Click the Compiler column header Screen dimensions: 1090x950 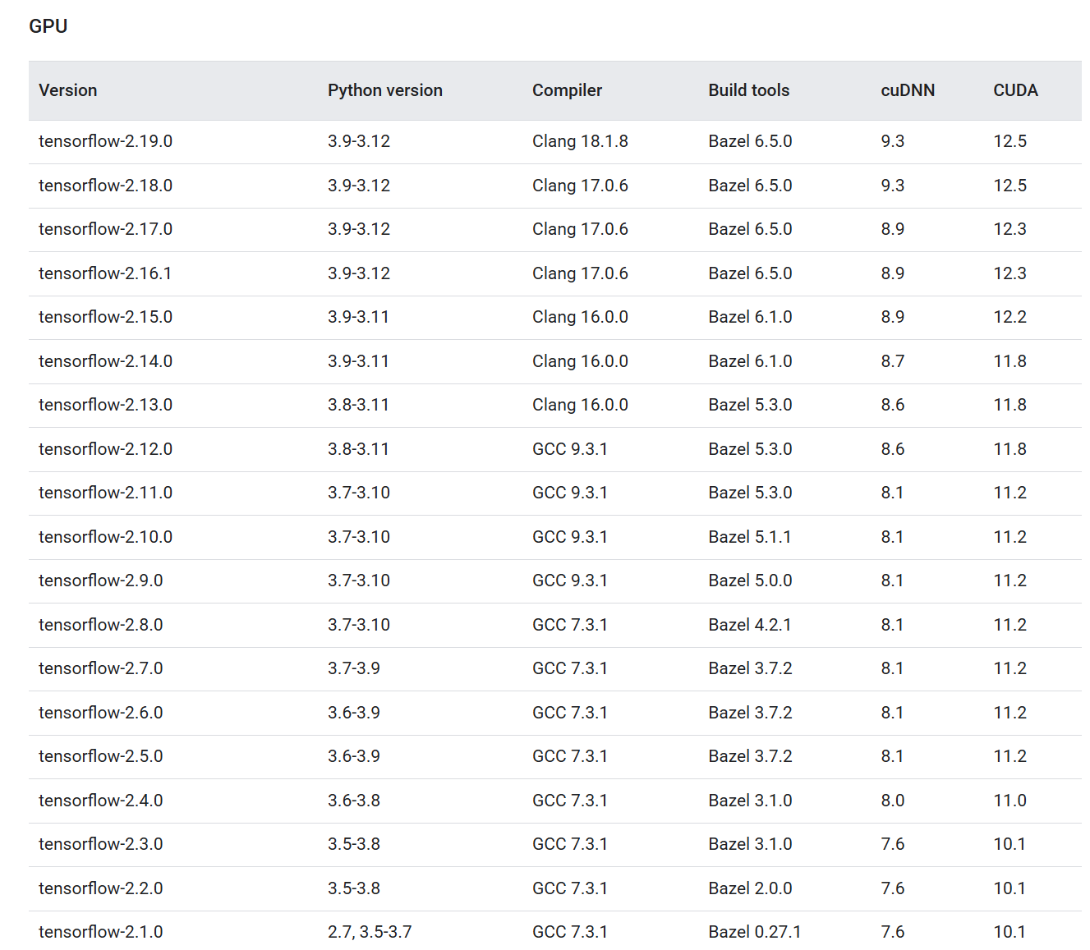pyautogui.click(x=567, y=90)
